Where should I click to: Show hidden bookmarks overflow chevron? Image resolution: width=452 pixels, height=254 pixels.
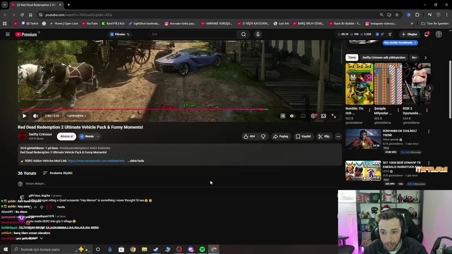(x=412, y=24)
